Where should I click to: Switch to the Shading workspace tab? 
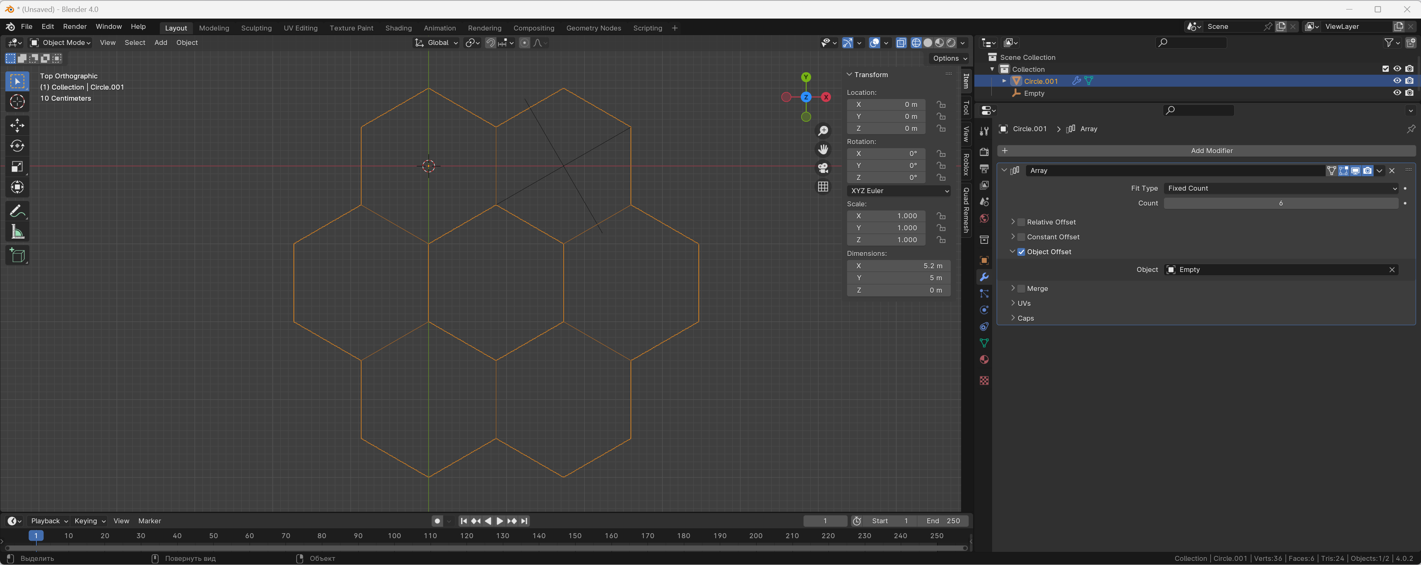pyautogui.click(x=398, y=28)
